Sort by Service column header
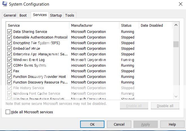 pyautogui.click(x=38, y=25)
